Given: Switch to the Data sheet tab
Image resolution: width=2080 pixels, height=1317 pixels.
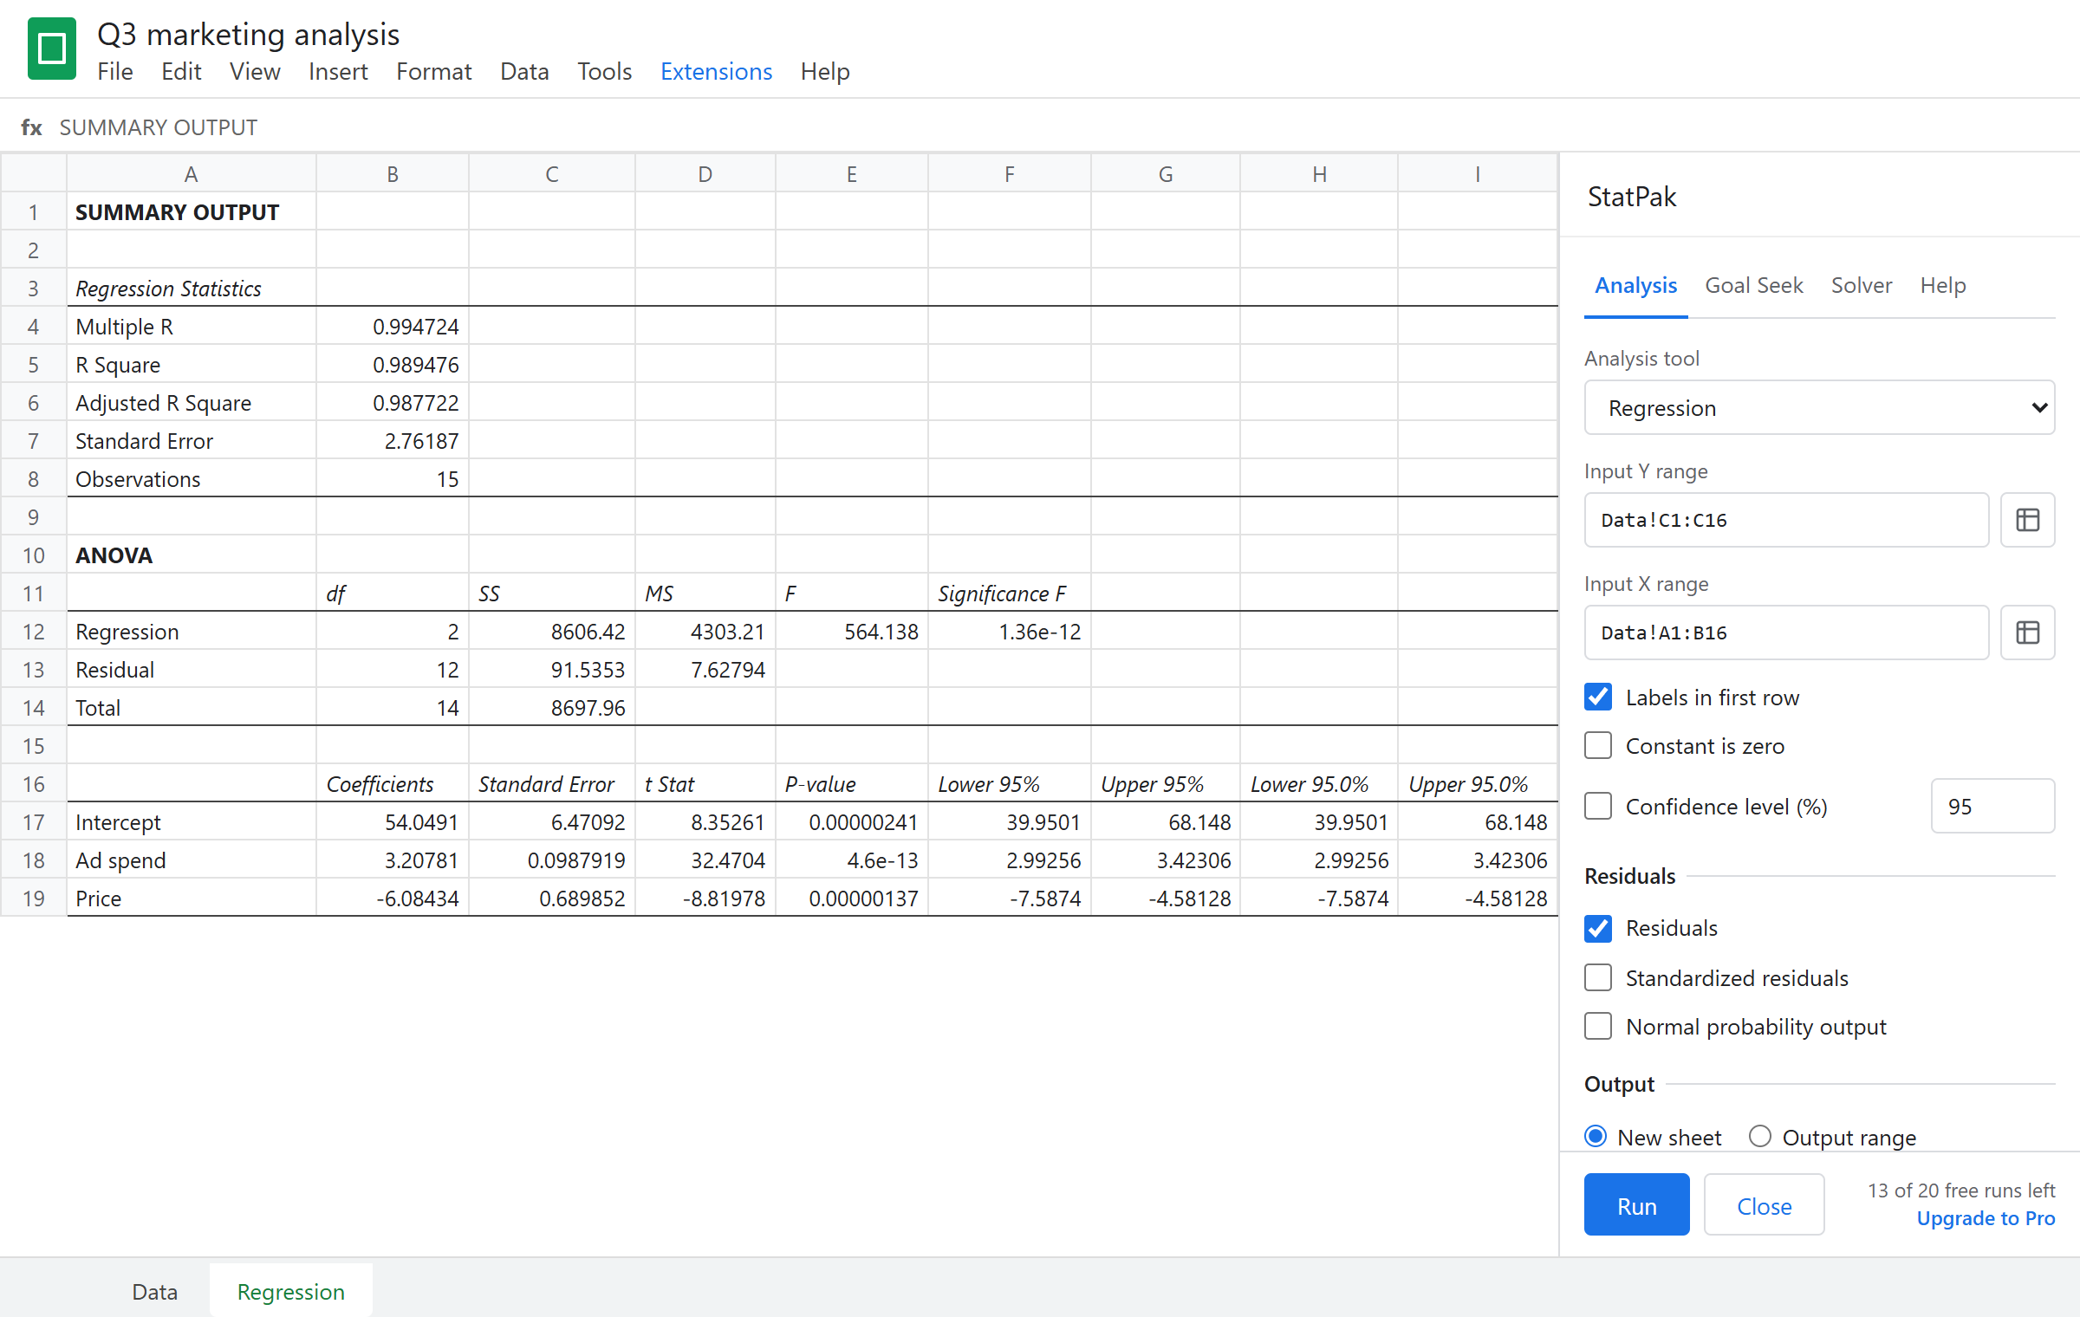Looking at the screenshot, I should point(155,1291).
